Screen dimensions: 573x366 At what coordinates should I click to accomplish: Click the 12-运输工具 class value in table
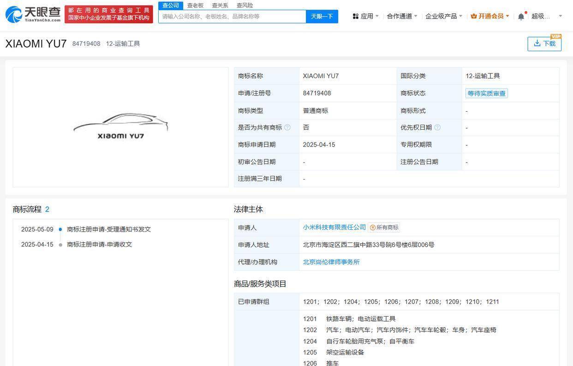tap(483, 76)
